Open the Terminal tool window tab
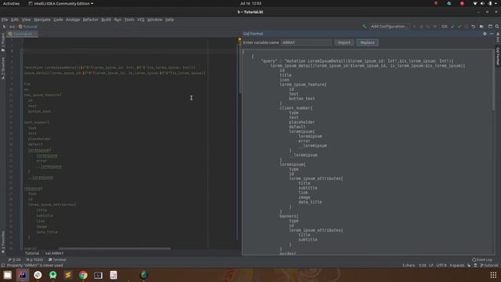The image size is (501, 282). pos(57,260)
